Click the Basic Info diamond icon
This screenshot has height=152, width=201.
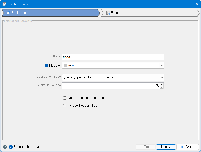(x=8, y=13)
